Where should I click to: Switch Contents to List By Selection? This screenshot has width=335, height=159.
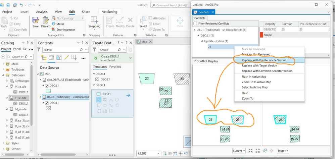click(x=59, y=57)
